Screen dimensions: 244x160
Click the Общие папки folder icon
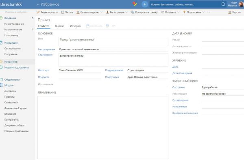1,79
